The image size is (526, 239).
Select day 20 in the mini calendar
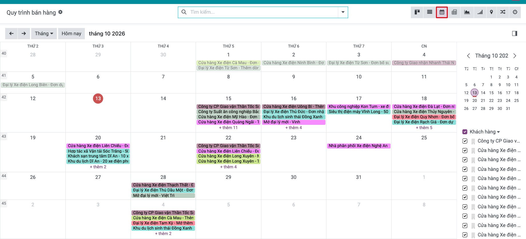pos(475,100)
